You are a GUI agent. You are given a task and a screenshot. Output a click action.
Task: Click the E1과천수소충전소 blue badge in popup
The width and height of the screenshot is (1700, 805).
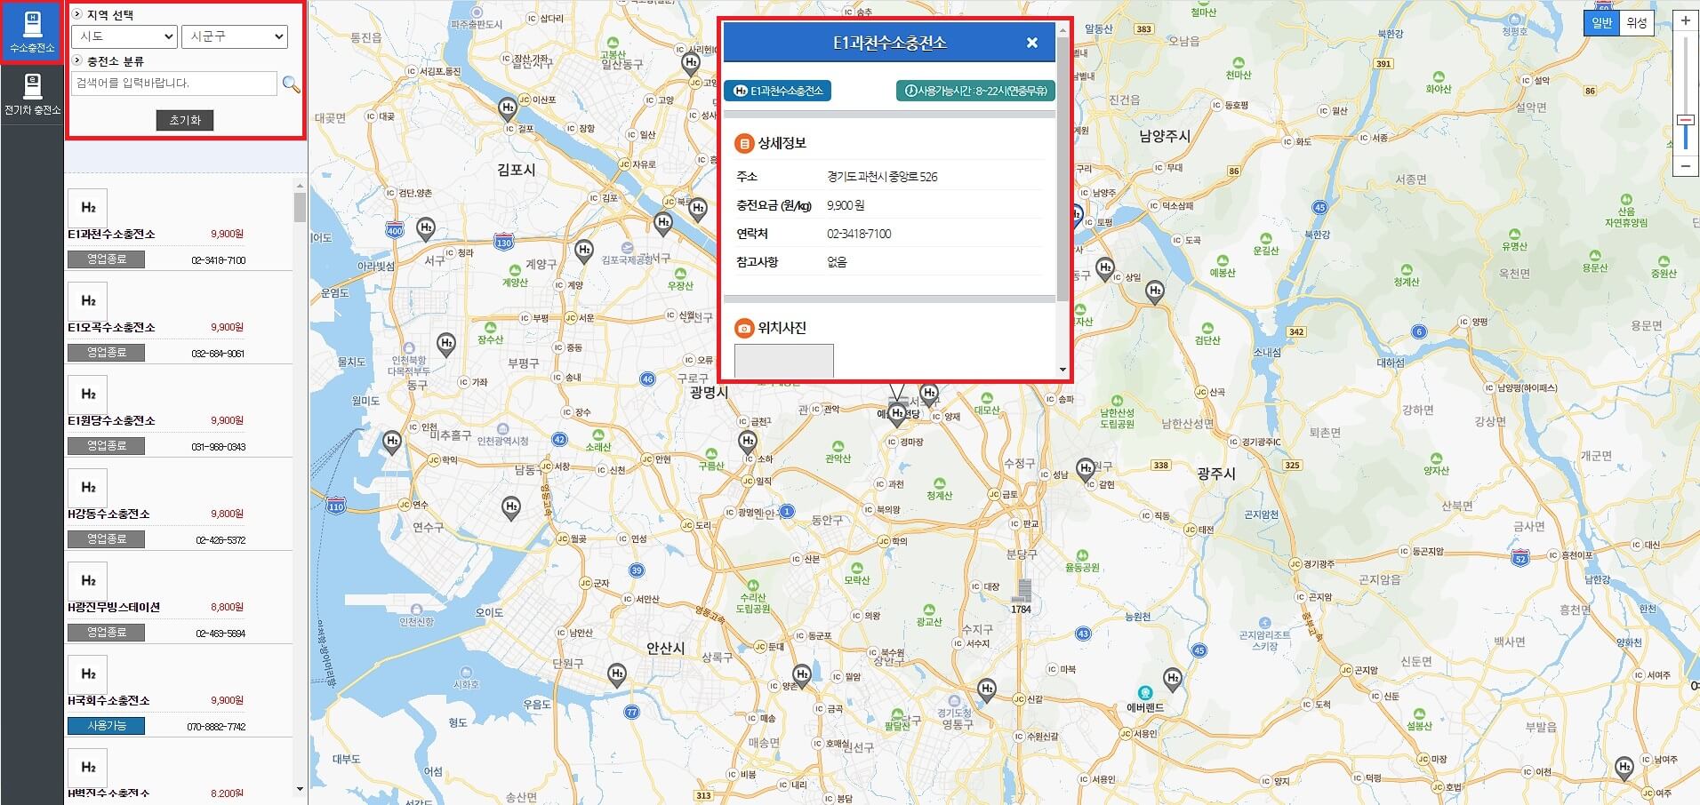pos(777,91)
